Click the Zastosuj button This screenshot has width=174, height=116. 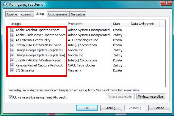[135, 108]
